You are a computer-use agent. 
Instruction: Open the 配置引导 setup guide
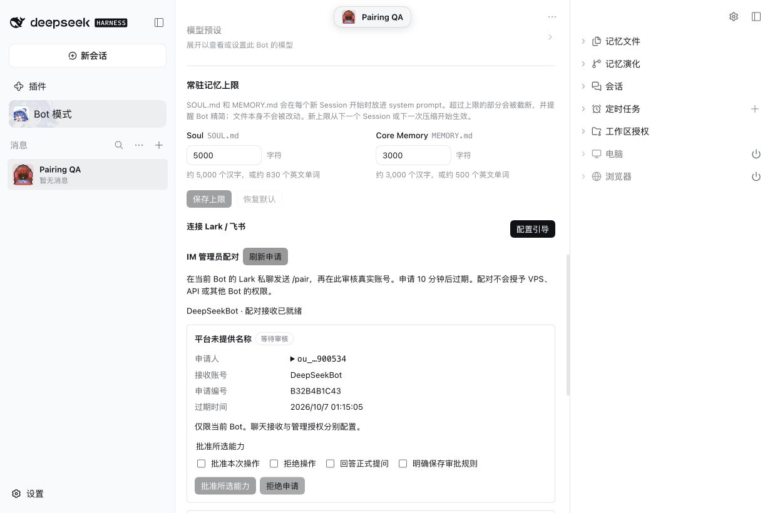(533, 229)
